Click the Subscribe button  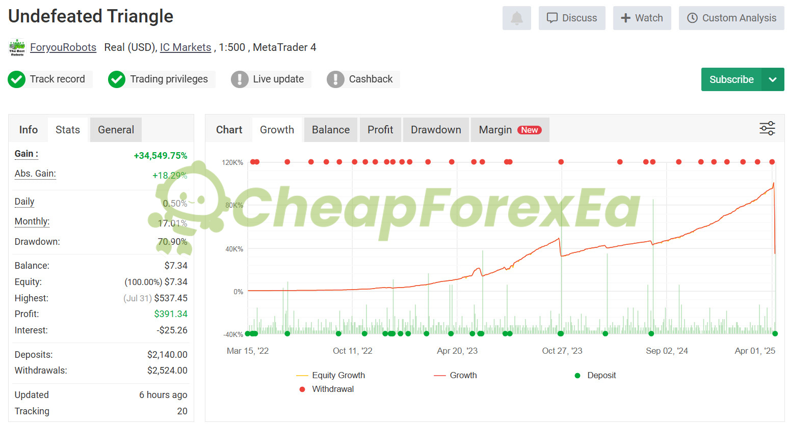(x=731, y=79)
